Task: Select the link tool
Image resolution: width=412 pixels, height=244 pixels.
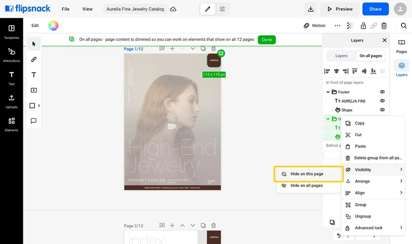Action: [x=34, y=59]
